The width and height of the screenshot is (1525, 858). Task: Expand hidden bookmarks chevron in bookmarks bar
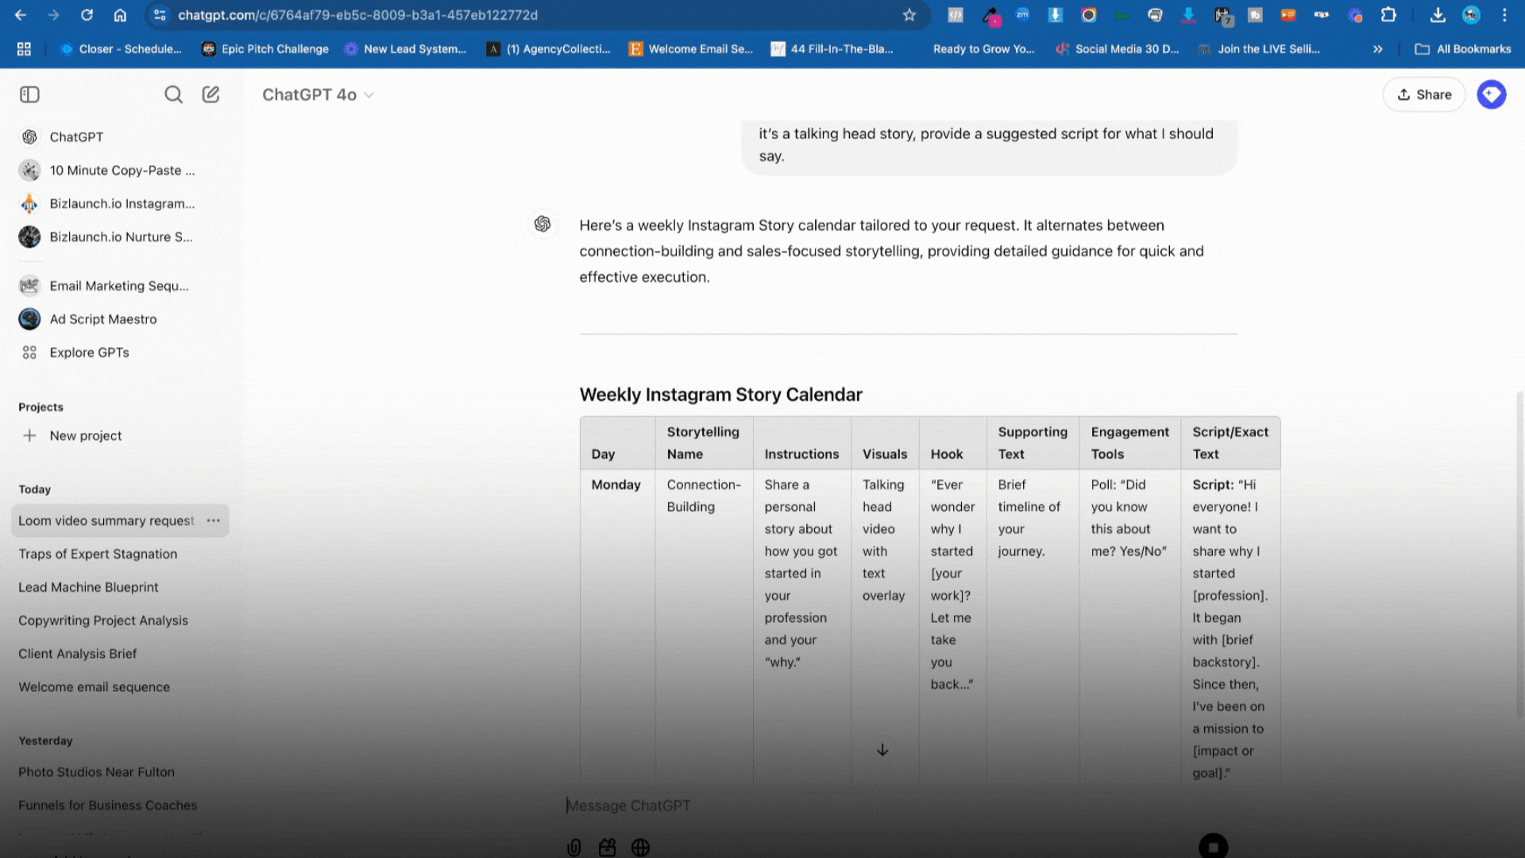1378,49
